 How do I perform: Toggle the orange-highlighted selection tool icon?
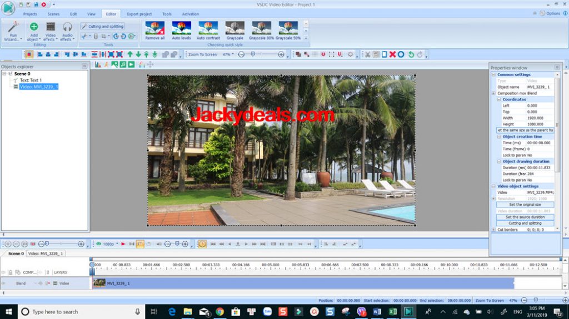[x=29, y=54]
